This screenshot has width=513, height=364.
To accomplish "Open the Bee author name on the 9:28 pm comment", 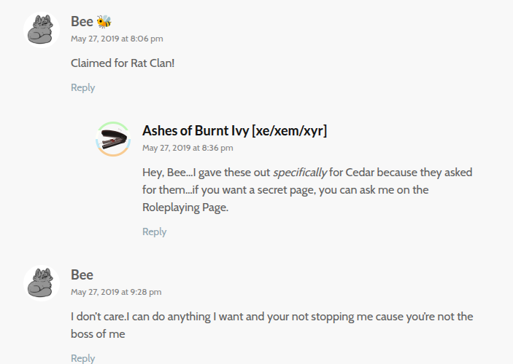I will [x=82, y=275].
